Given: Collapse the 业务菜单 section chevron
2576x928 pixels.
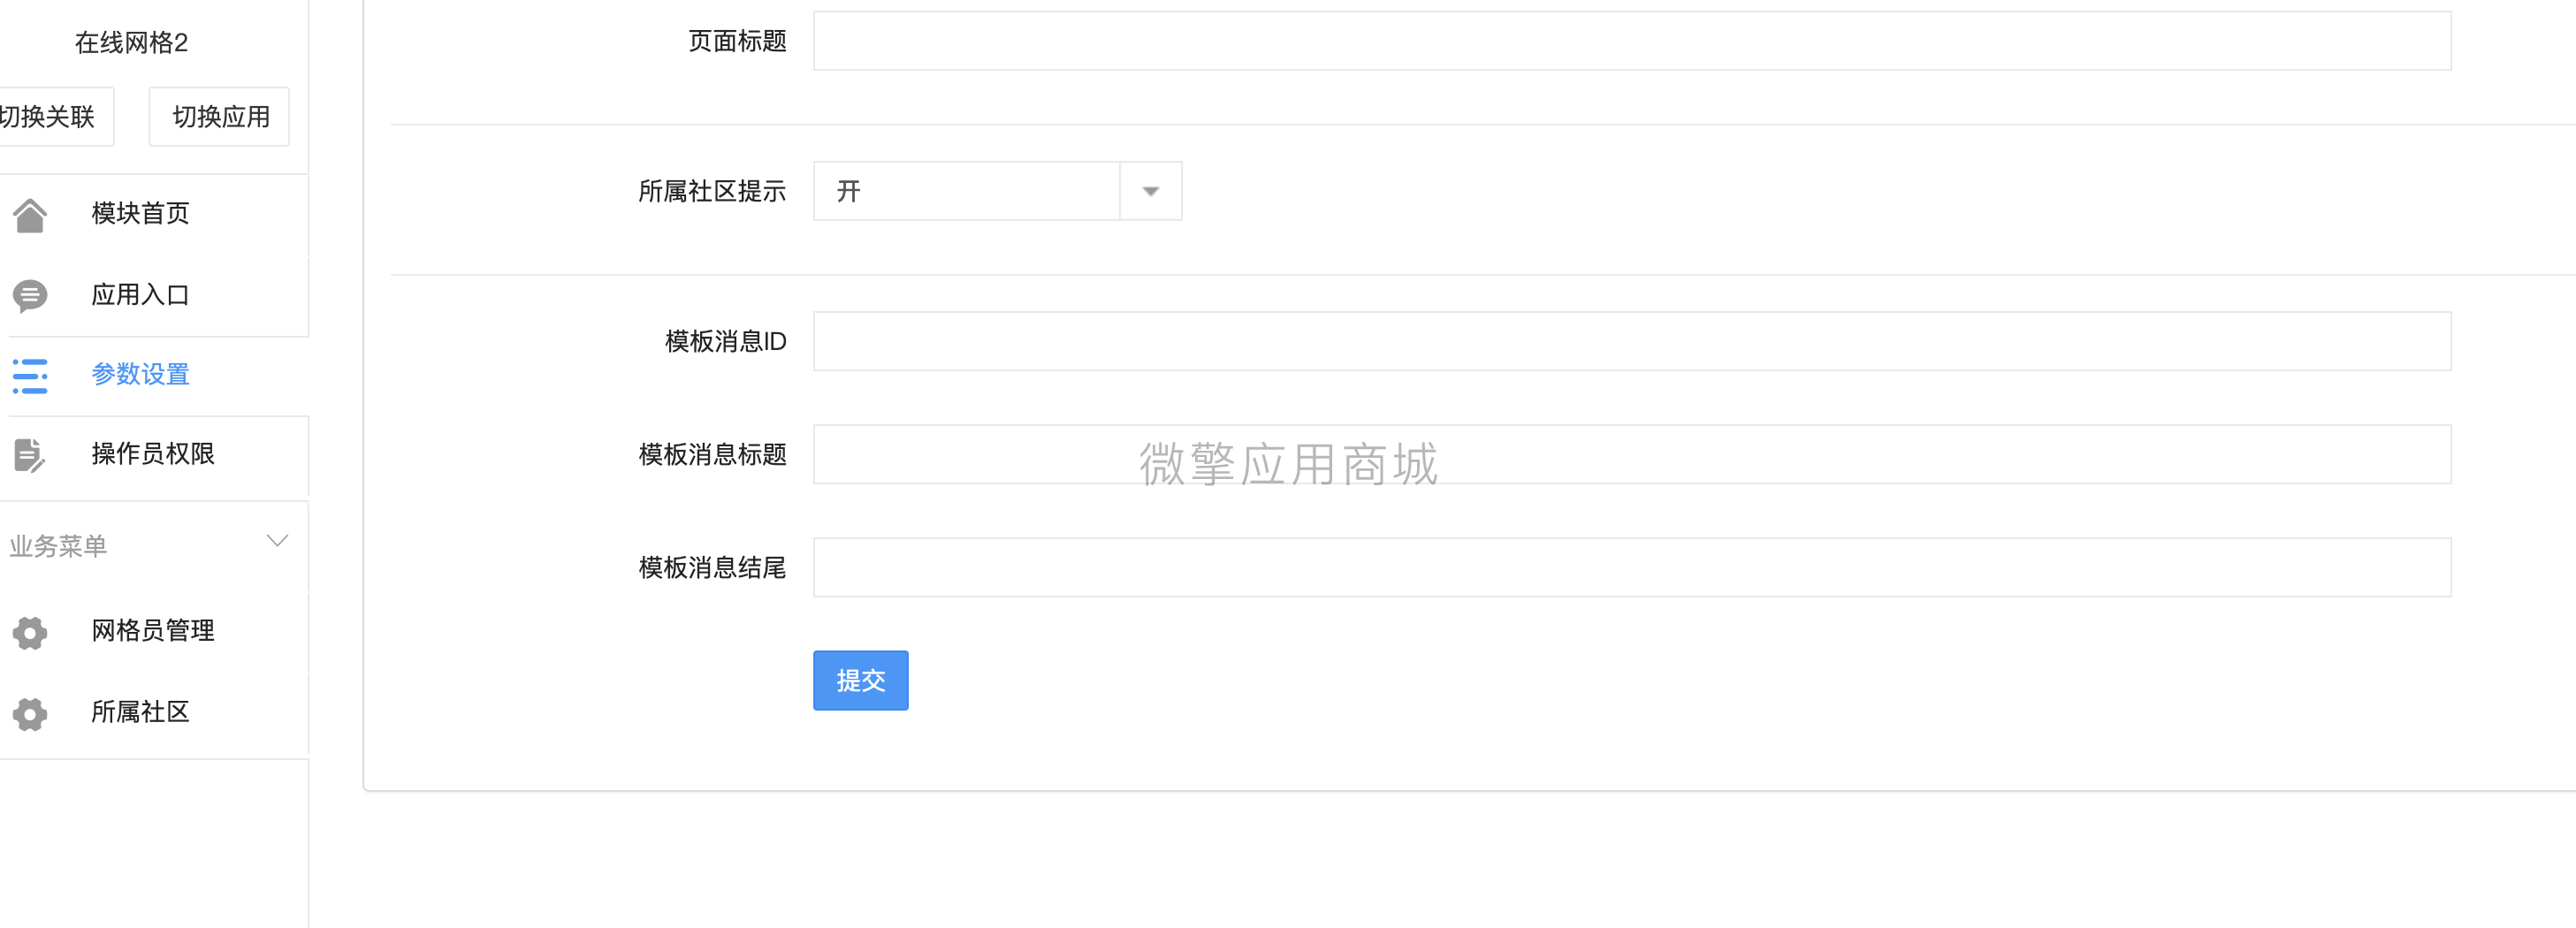Looking at the screenshot, I should click(277, 541).
